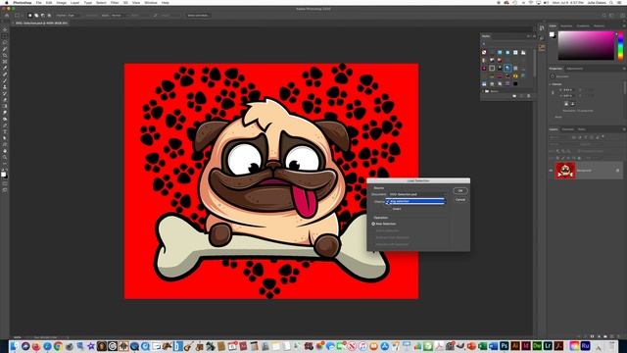Image resolution: width=627 pixels, height=353 pixels.
Task: Click the New selection mode icon
Action: [29, 16]
